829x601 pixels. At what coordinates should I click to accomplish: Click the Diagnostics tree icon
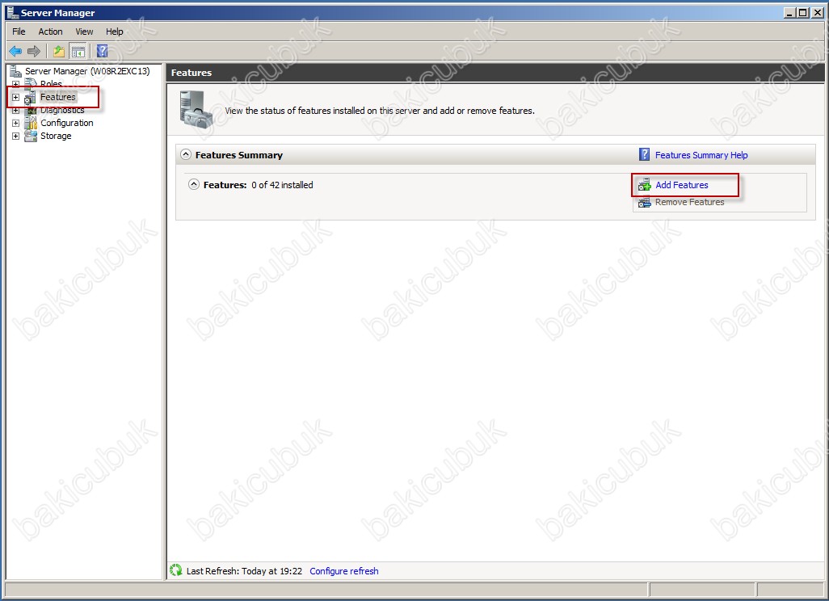(31, 110)
